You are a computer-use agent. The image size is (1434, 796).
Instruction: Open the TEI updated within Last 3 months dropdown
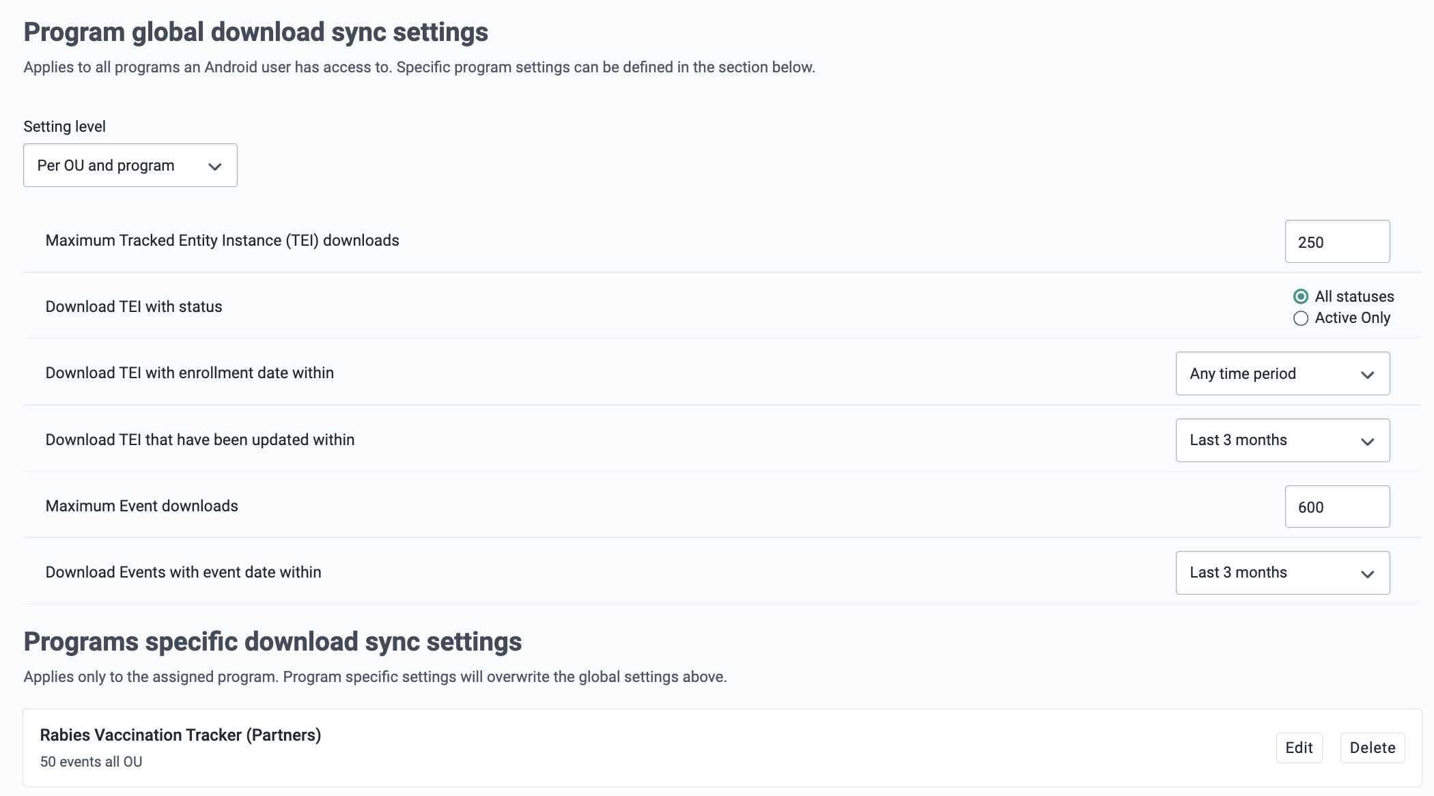[1282, 440]
